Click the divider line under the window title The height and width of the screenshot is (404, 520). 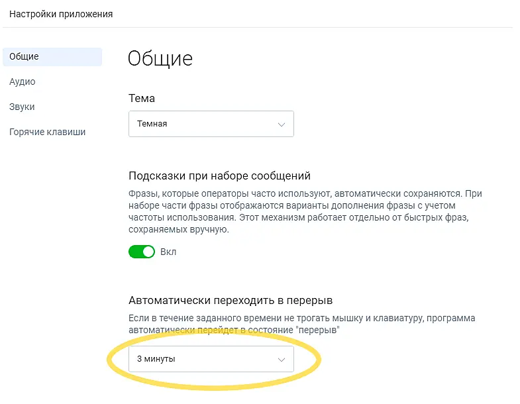point(258,27)
